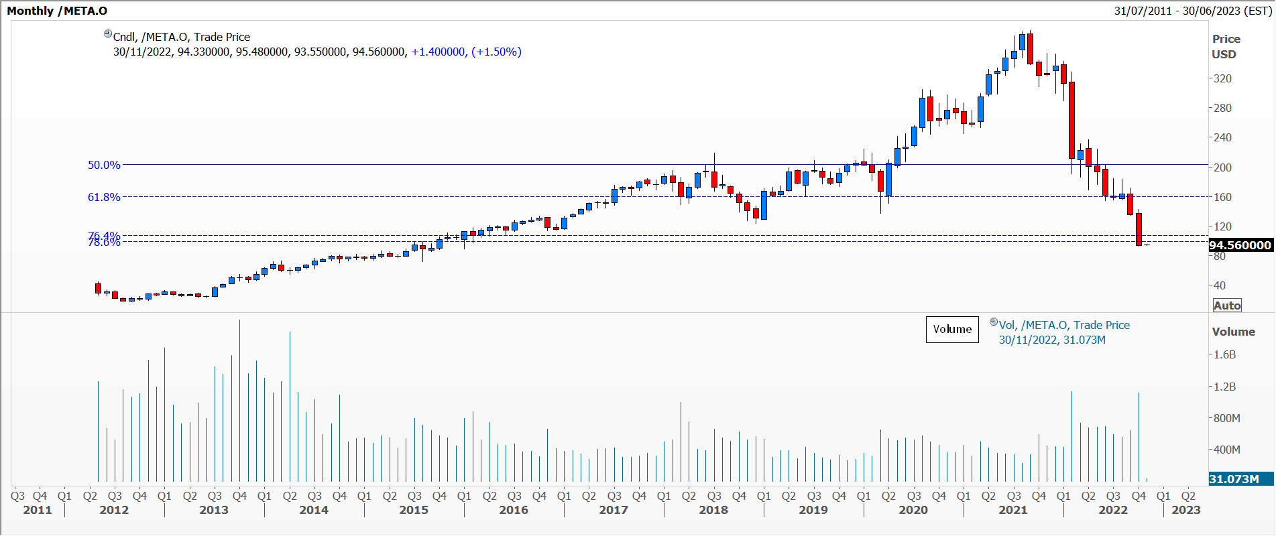This screenshot has width=1276, height=536.
Task: Click the 40 price axis label
Action: (1220, 285)
